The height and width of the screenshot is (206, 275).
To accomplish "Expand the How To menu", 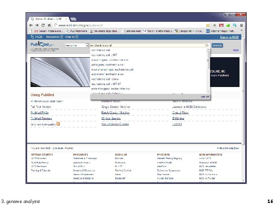I will click(x=72, y=37).
